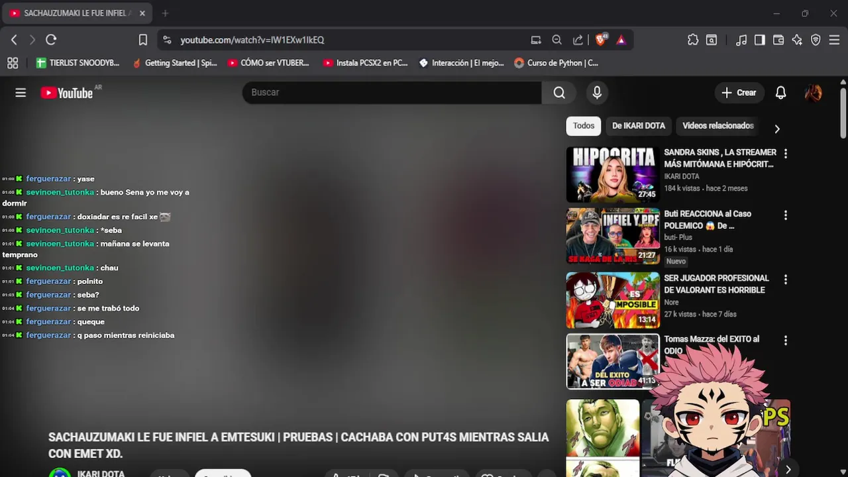Open options menu for SER JUGADOR PROFESIONAL video

point(786,280)
